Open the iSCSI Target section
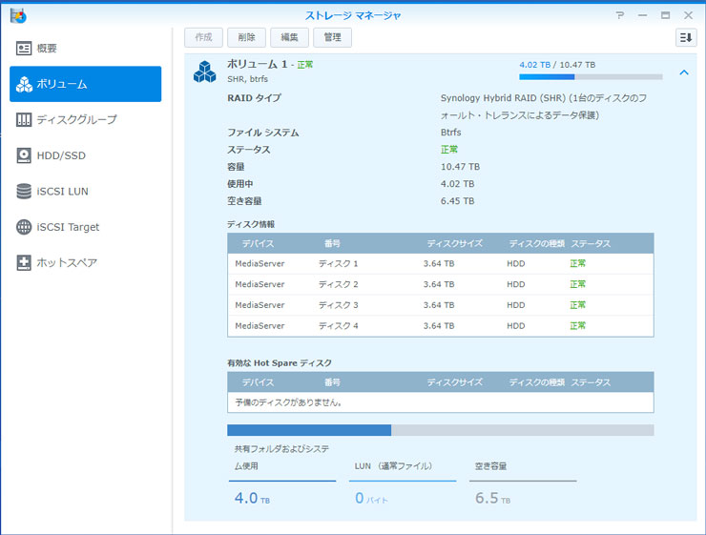The image size is (706, 535). [85, 227]
